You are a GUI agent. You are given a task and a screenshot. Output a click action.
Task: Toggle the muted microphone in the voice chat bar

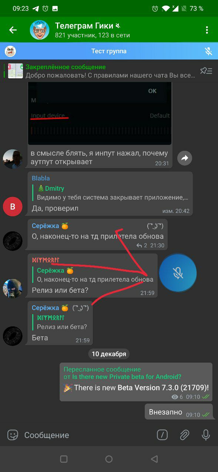pyautogui.click(x=208, y=51)
